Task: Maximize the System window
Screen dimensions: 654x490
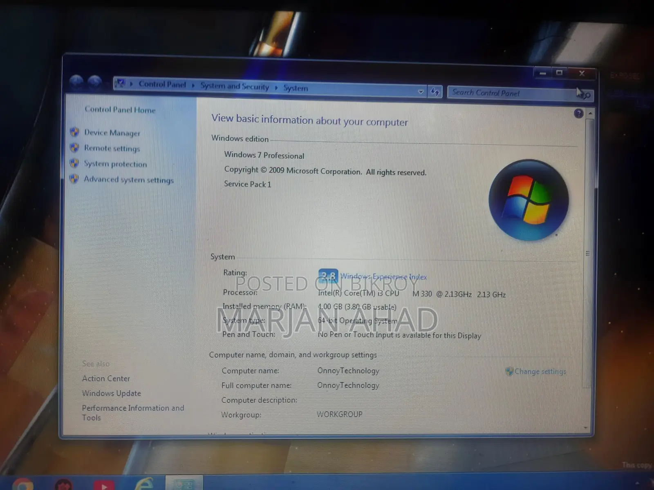Action: [559, 73]
